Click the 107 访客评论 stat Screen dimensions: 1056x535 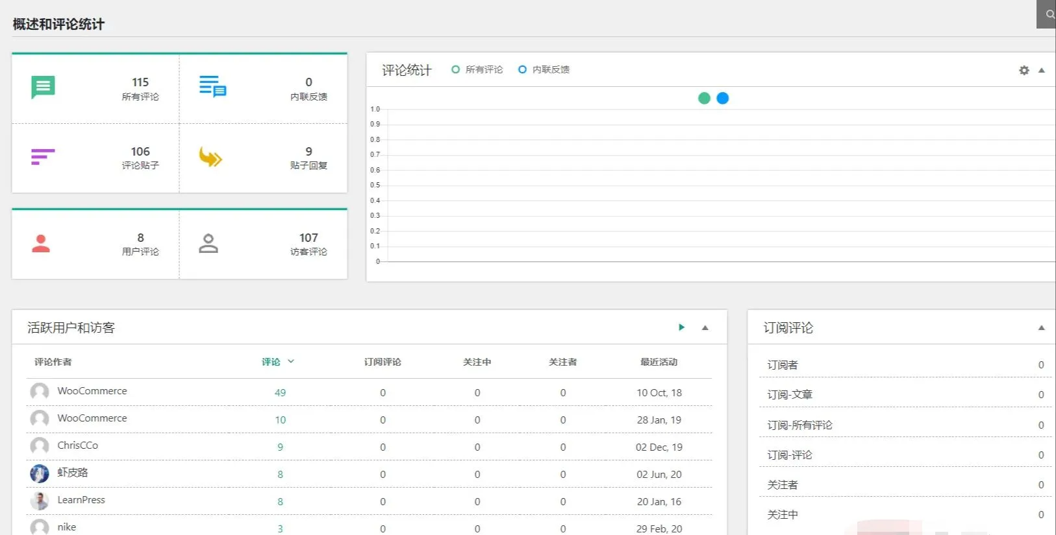tap(308, 244)
